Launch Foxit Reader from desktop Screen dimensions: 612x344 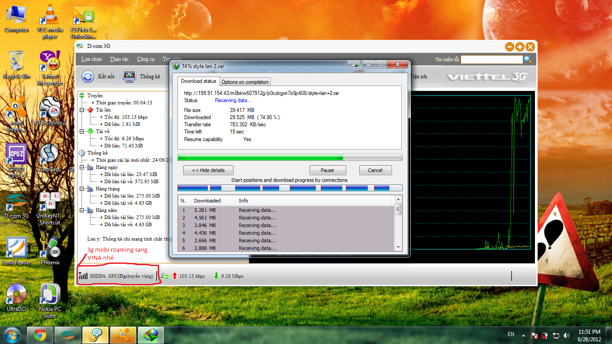click(x=16, y=248)
